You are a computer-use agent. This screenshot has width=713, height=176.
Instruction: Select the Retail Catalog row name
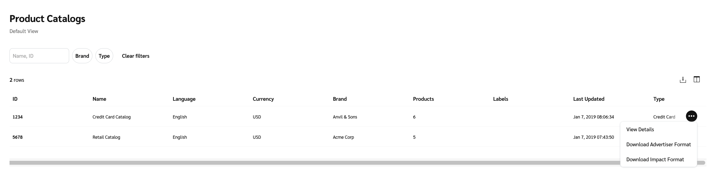106,137
